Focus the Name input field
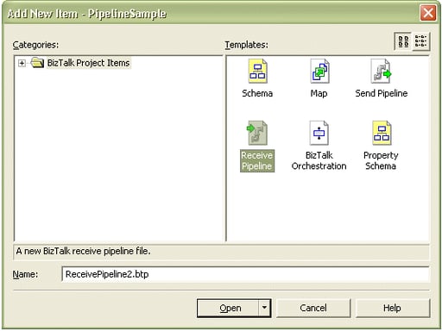The height and width of the screenshot is (331, 442). pos(245,274)
